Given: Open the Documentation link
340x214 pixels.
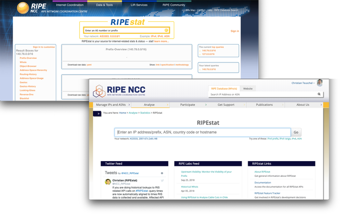Looking at the screenshot, I should [x=262, y=183].
